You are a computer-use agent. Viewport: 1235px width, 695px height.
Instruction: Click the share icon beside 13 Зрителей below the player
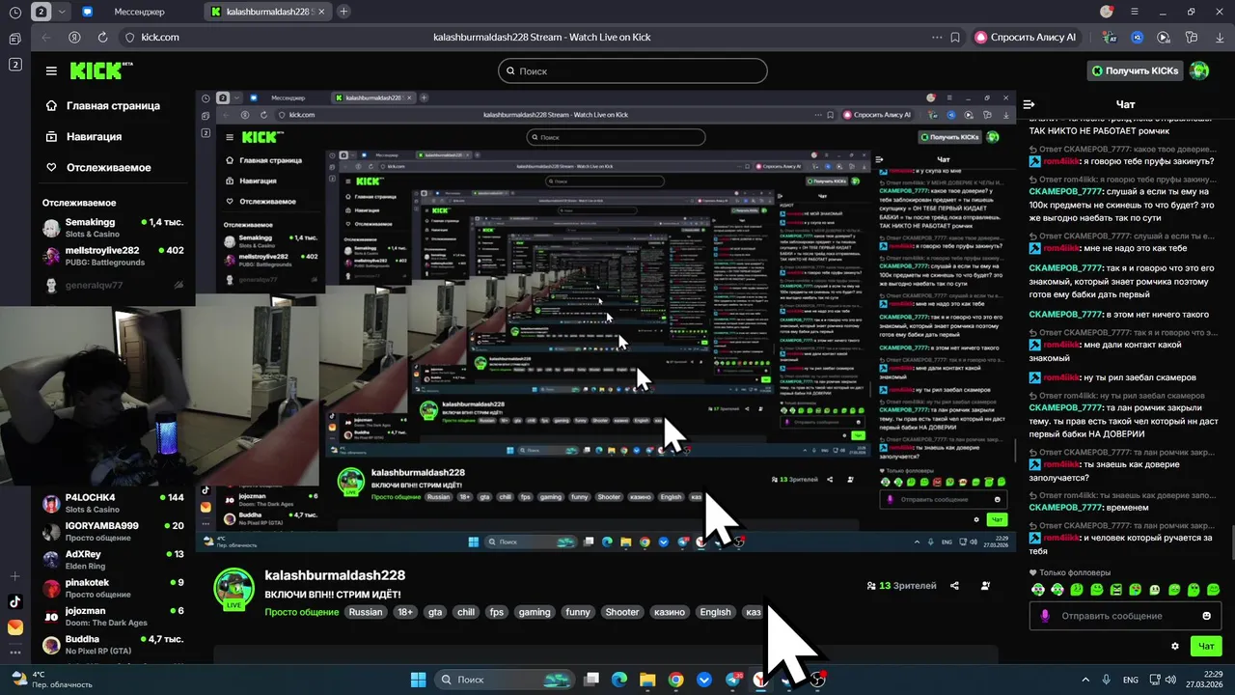954,586
